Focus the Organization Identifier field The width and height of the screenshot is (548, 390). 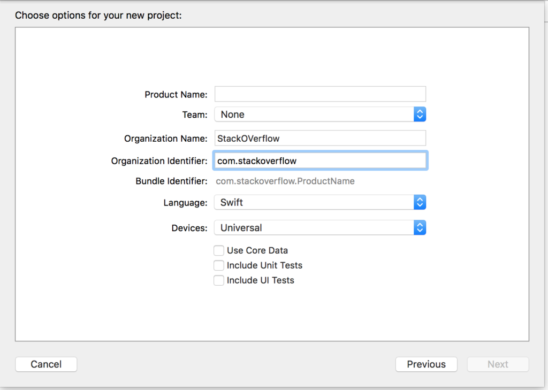[320, 160]
